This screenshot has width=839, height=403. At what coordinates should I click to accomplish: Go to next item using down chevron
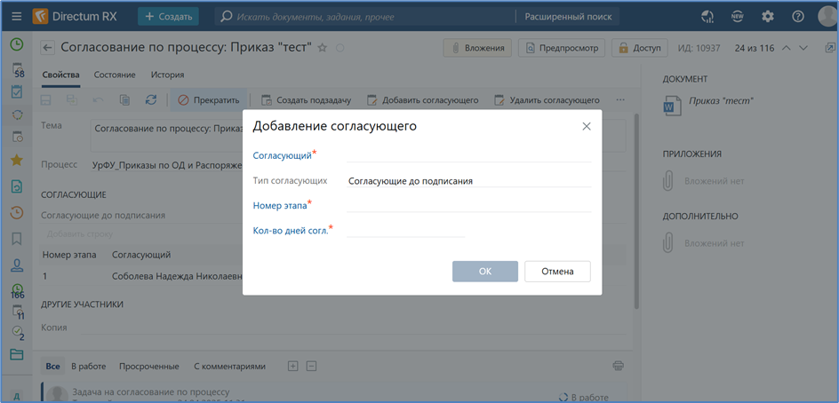click(x=804, y=48)
